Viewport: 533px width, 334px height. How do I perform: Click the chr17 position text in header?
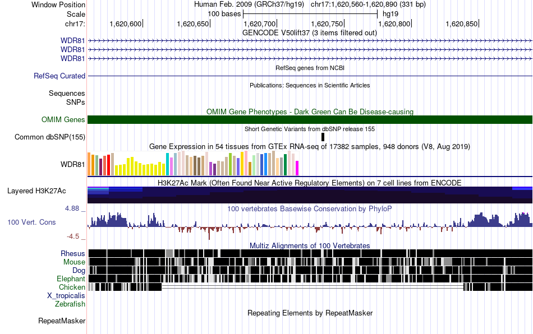pos(368,4)
